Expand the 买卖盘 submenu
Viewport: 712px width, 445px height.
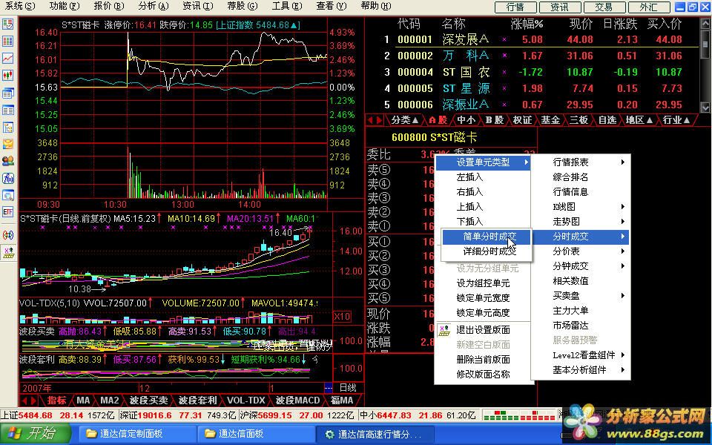point(581,296)
